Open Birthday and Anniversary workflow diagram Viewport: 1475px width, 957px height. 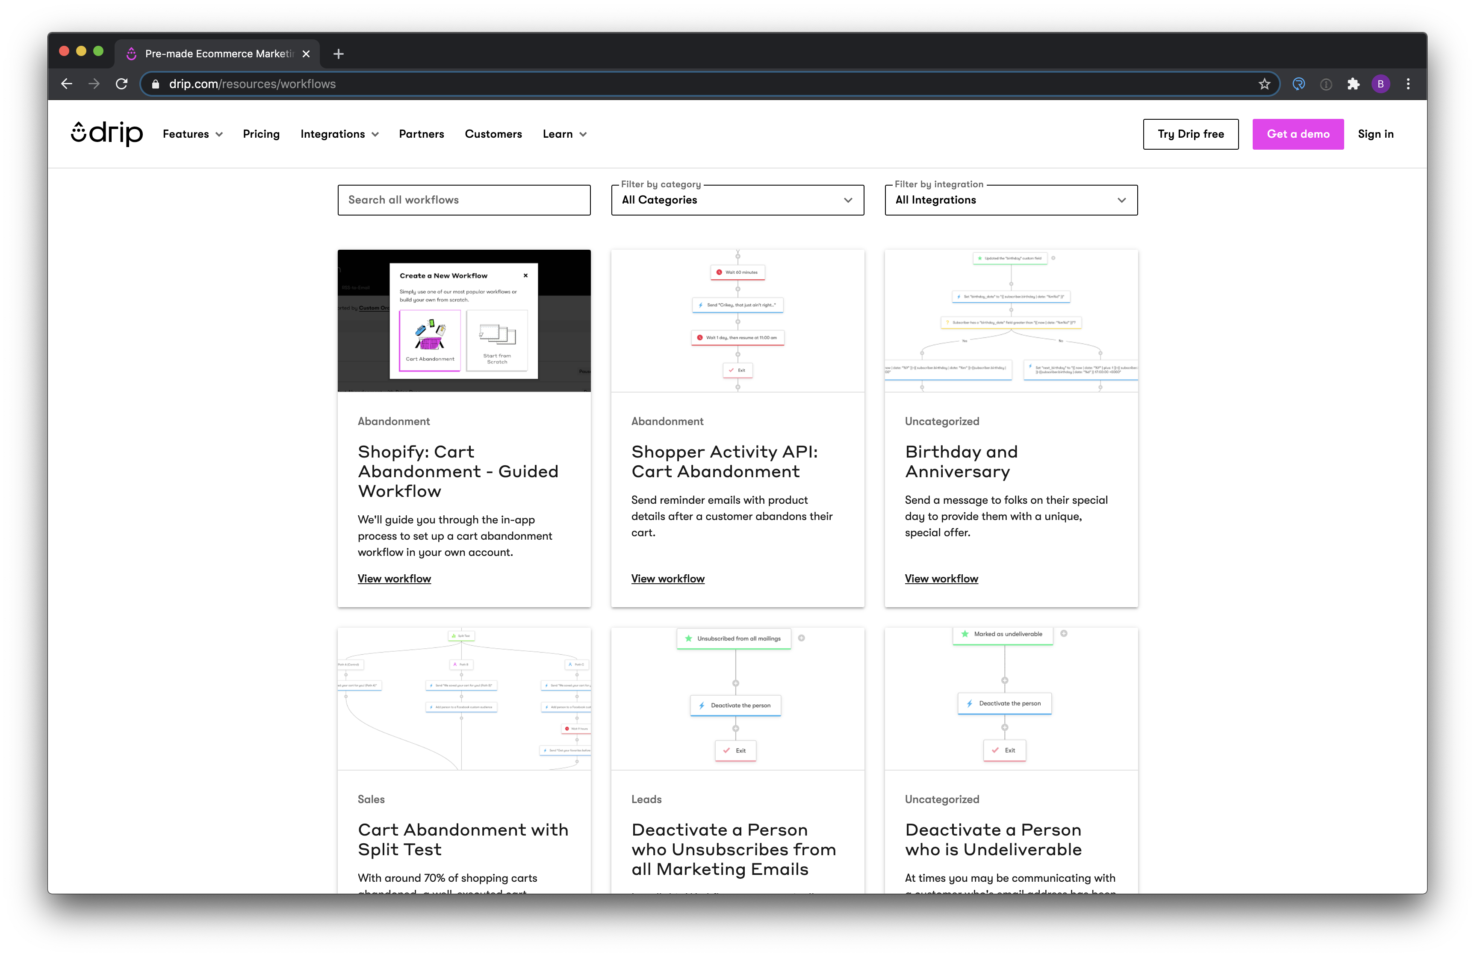(1011, 320)
